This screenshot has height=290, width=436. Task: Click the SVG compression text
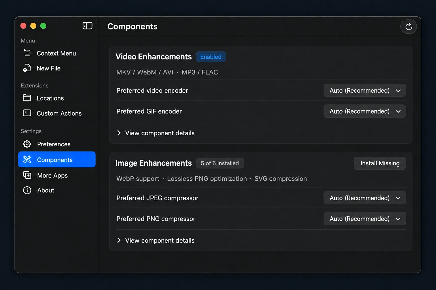(x=280, y=179)
